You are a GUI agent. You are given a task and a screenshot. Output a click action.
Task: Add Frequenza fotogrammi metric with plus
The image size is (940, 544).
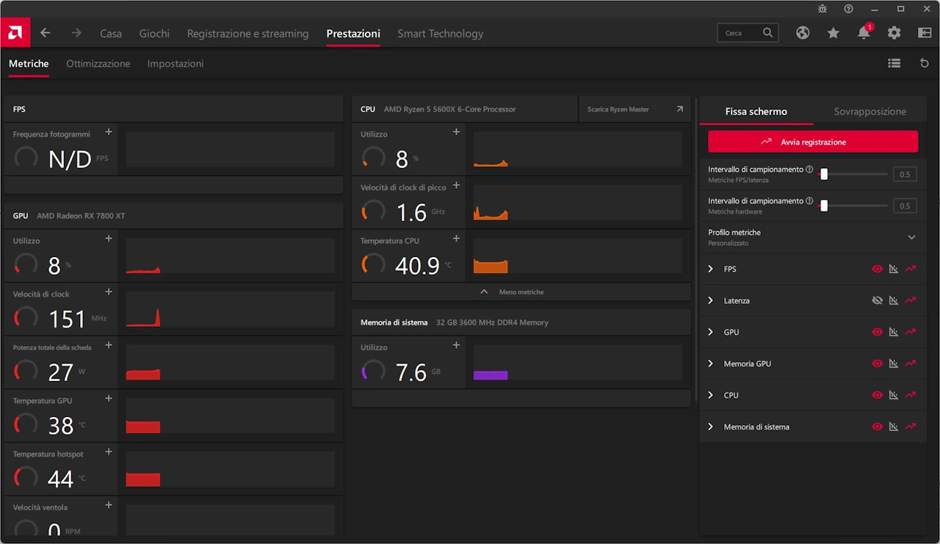click(109, 132)
